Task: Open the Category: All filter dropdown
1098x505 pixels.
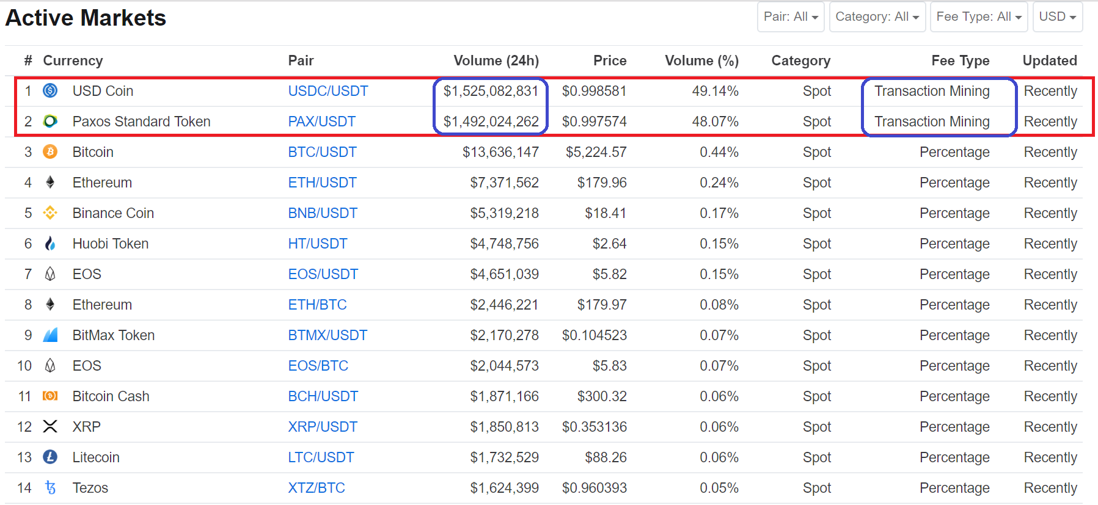Action: click(x=877, y=17)
